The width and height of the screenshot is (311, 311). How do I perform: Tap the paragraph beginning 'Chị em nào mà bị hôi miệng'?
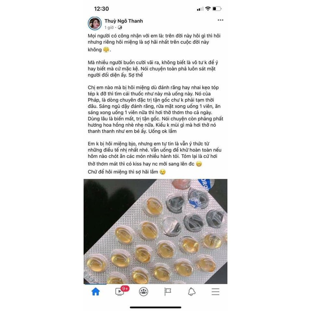pyautogui.click(x=155, y=109)
